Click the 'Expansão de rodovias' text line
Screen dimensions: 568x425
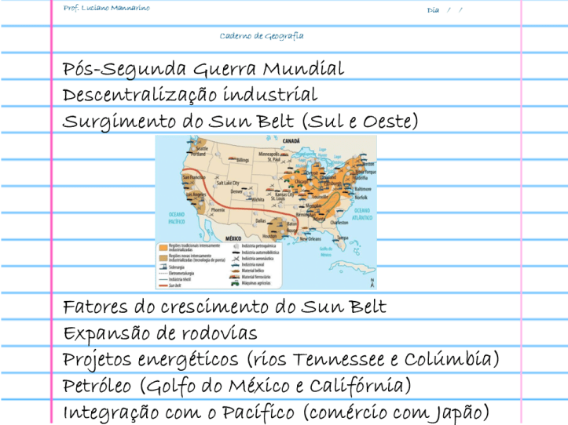[x=159, y=333]
